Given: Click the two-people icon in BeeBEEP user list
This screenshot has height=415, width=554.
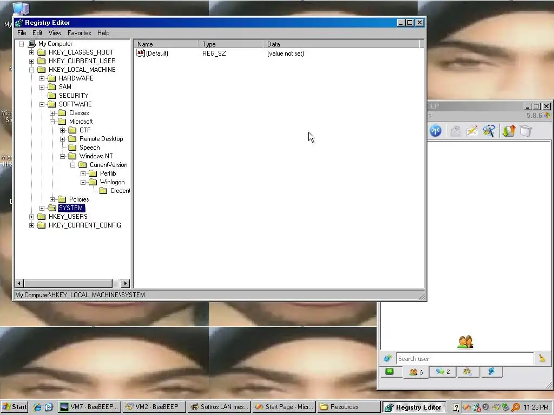Looking at the screenshot, I should (x=465, y=342).
